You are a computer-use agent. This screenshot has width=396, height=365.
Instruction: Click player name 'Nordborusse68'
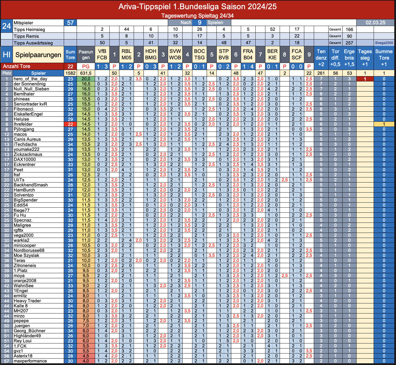point(29,251)
